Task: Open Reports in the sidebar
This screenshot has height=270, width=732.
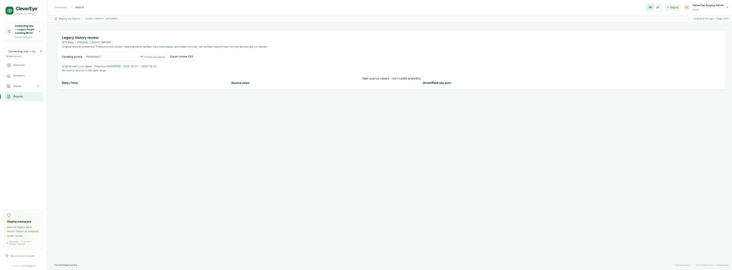Action: tap(23, 97)
